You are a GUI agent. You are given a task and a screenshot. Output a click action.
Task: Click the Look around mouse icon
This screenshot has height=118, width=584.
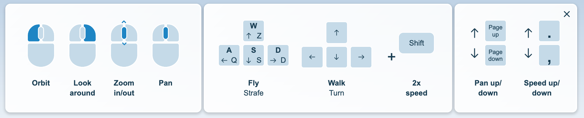(x=83, y=45)
